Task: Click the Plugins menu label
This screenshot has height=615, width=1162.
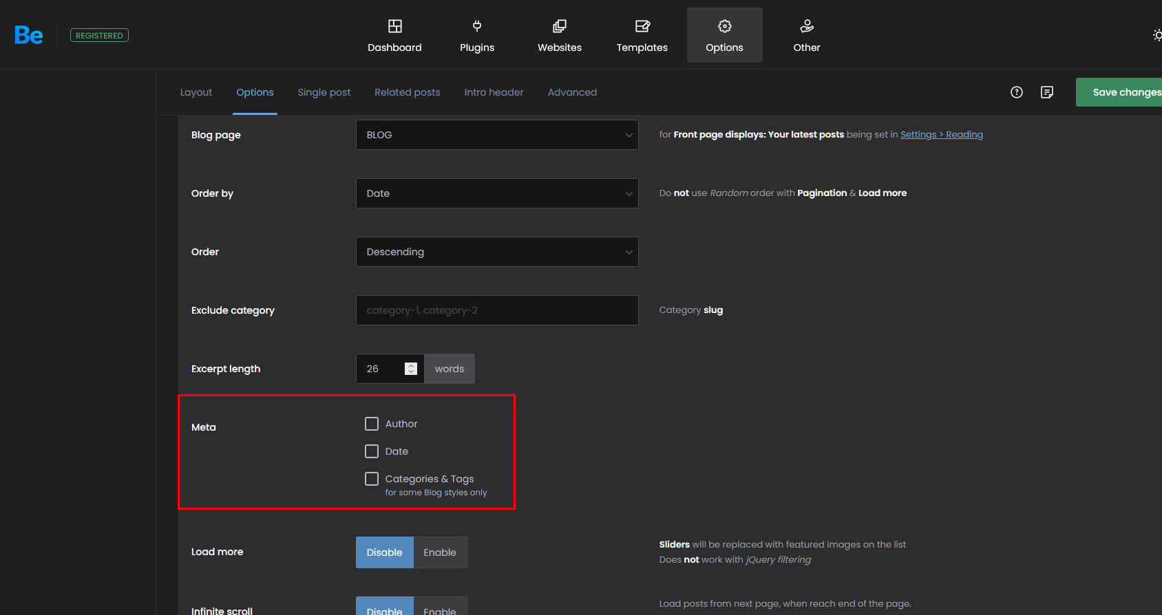Action: pos(477,47)
